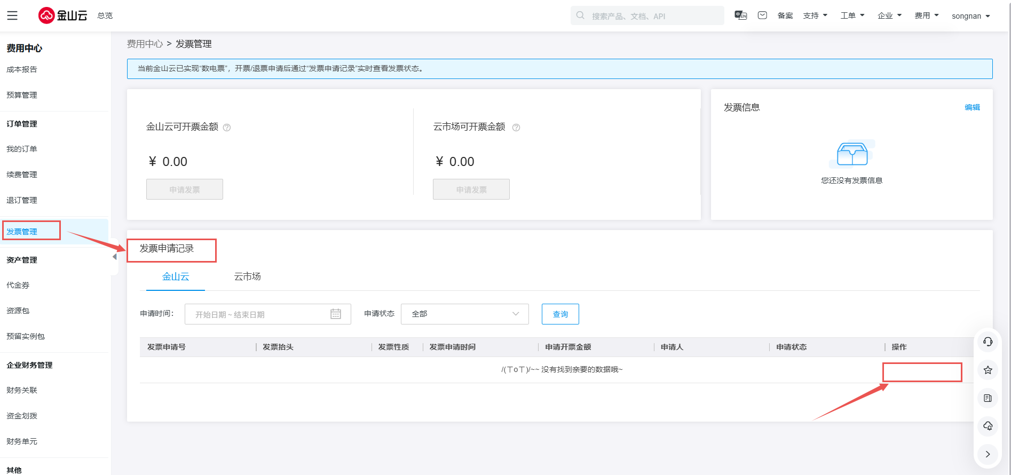Click the 编辑 link in 发票信息
Image resolution: width=1011 pixels, height=475 pixels.
(x=972, y=107)
